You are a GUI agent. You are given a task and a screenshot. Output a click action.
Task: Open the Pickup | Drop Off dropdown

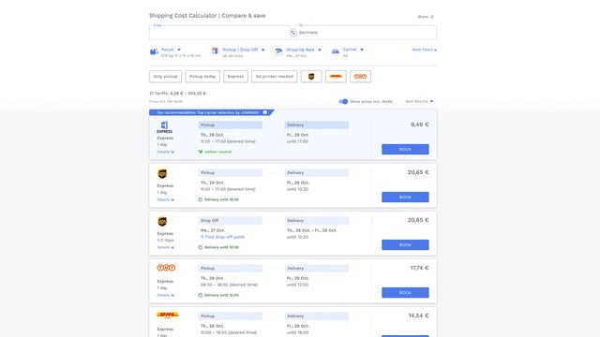click(244, 50)
